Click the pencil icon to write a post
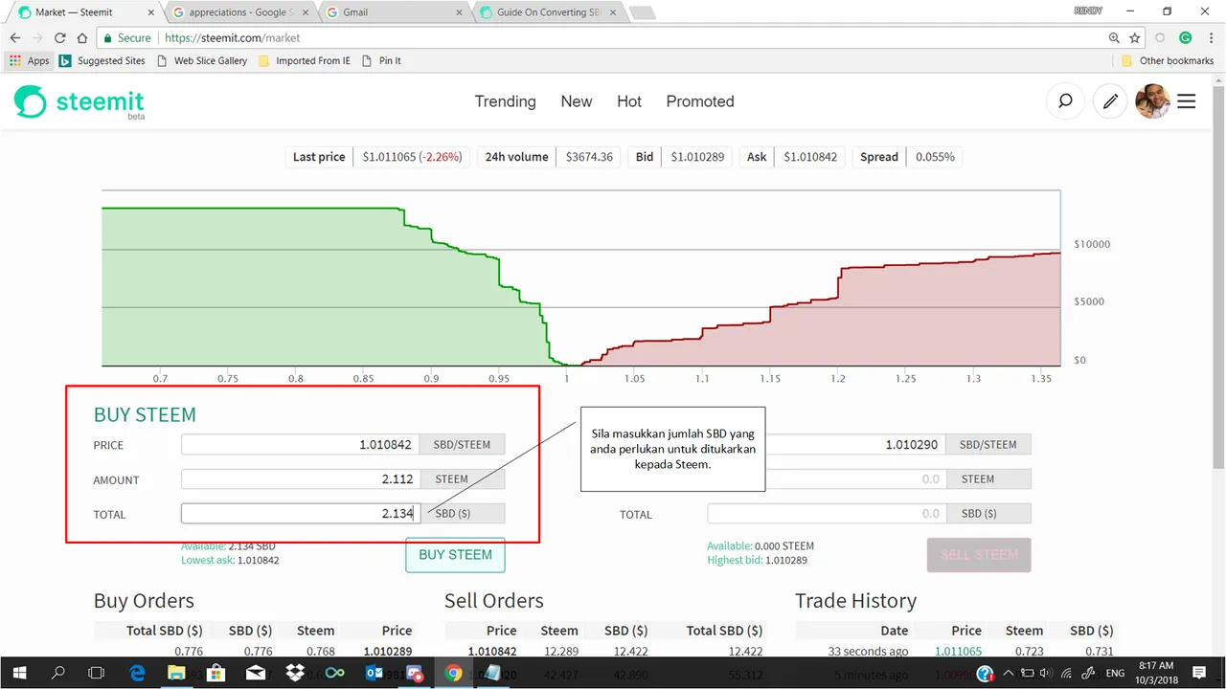 click(x=1110, y=101)
